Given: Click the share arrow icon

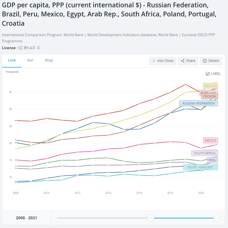Looking at the screenshot, I should pyautogui.click(x=183, y=61).
